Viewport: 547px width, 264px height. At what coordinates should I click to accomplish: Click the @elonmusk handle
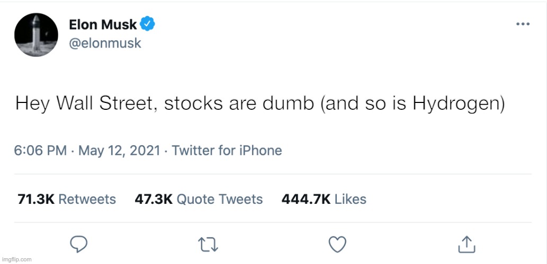[105, 43]
